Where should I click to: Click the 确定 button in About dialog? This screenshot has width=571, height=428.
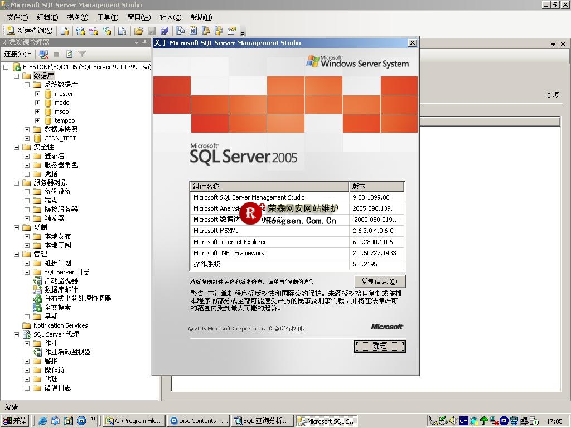pyautogui.click(x=380, y=346)
